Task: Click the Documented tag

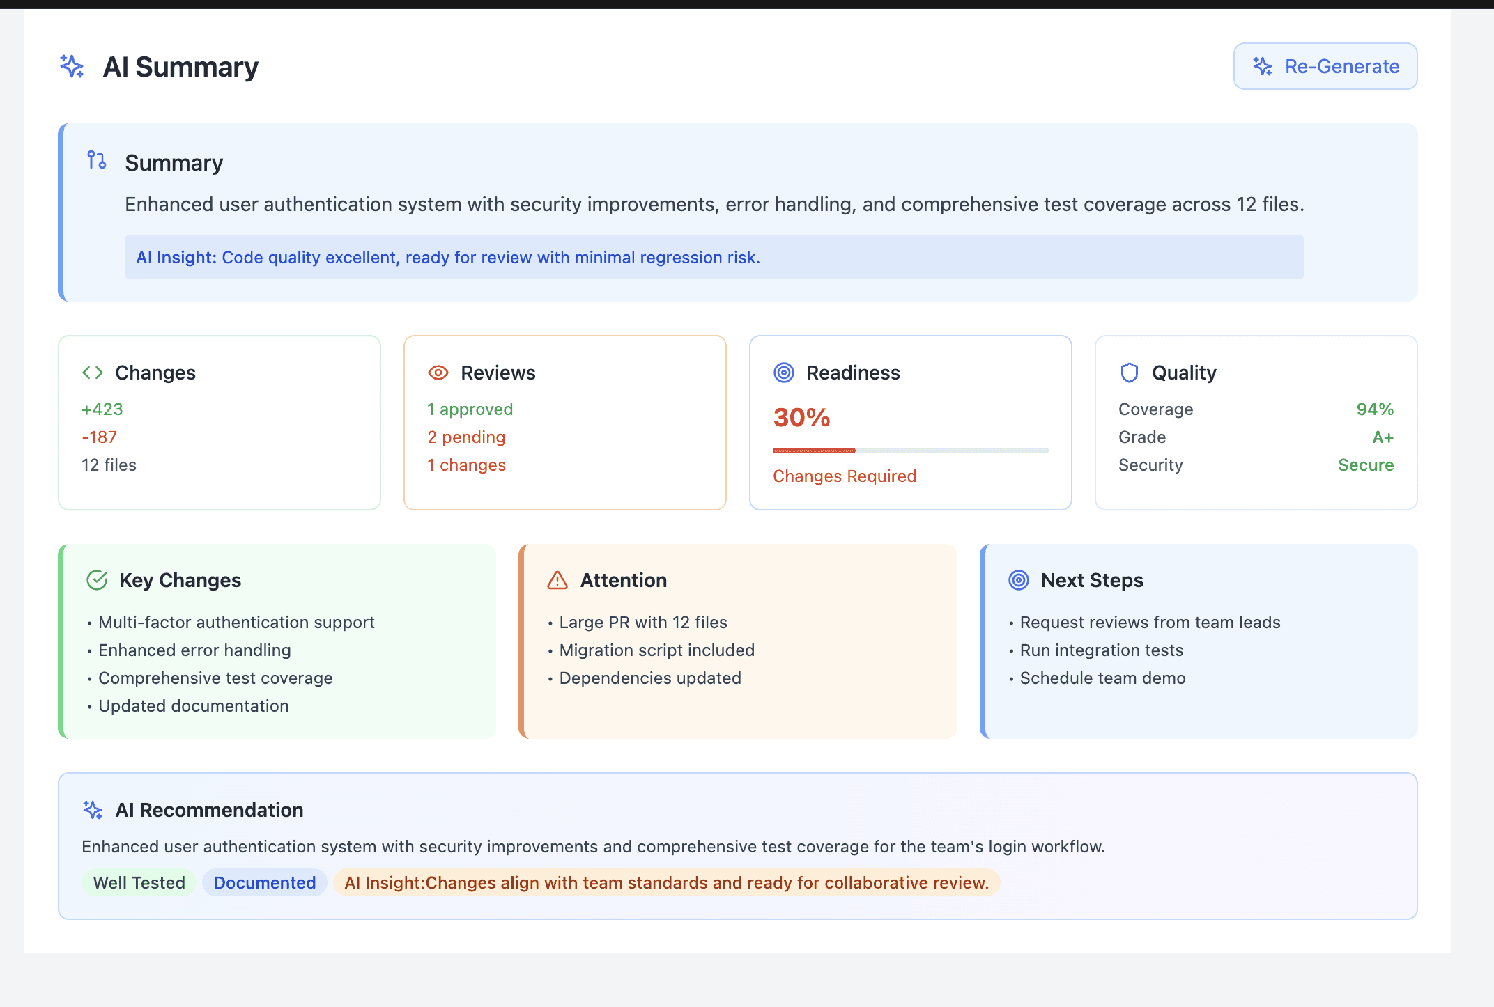Action: [x=264, y=882]
